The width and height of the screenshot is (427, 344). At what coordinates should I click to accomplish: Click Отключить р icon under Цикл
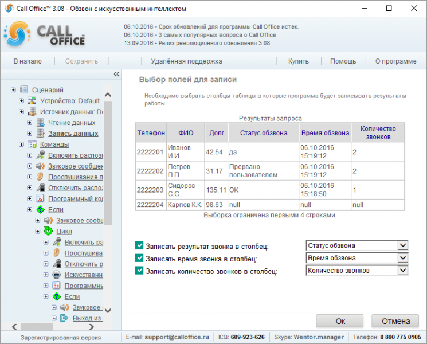(57, 264)
